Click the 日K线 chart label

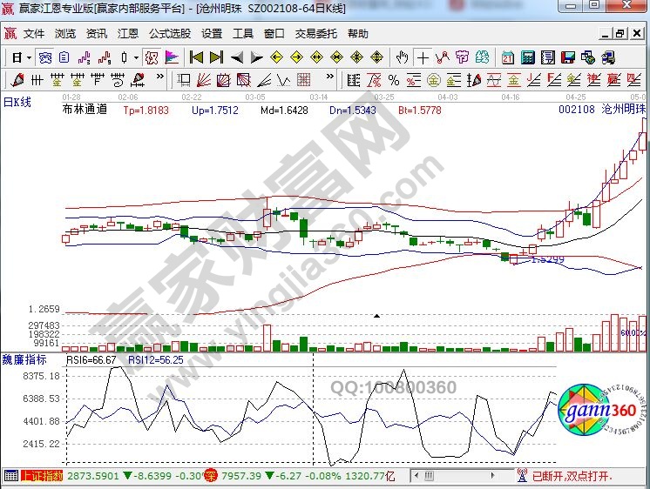[x=17, y=103]
